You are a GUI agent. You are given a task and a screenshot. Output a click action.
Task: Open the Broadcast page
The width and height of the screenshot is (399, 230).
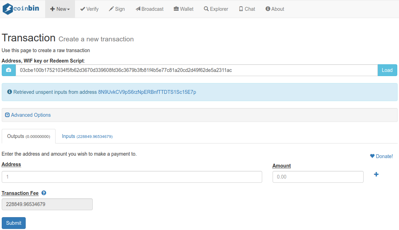149,9
